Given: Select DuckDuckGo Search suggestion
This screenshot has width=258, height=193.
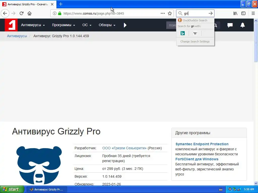Looking at the screenshot, I should click(x=195, y=20).
